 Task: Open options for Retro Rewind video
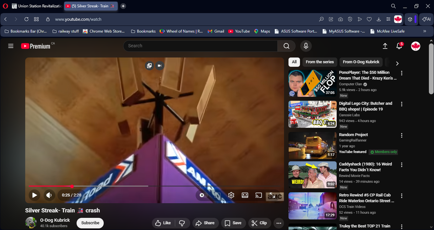point(402,196)
